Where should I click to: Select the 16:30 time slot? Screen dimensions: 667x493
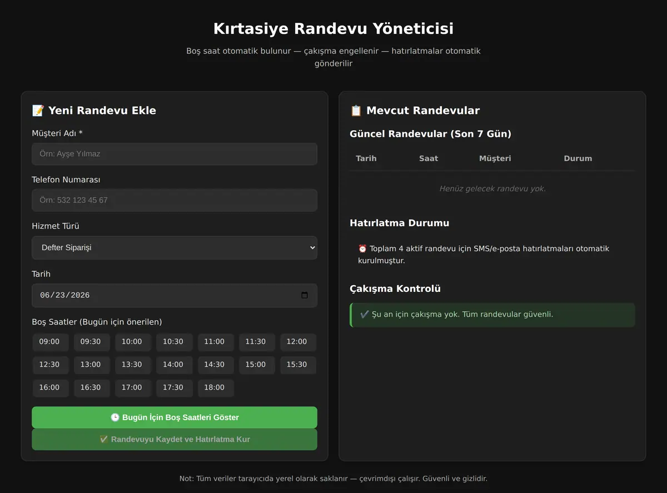tap(91, 387)
